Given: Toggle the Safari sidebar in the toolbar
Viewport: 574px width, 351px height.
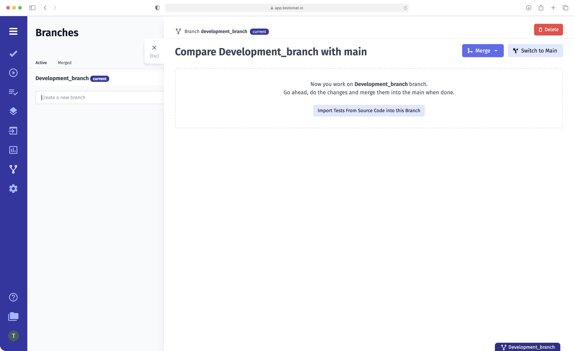Looking at the screenshot, I should 33,8.
